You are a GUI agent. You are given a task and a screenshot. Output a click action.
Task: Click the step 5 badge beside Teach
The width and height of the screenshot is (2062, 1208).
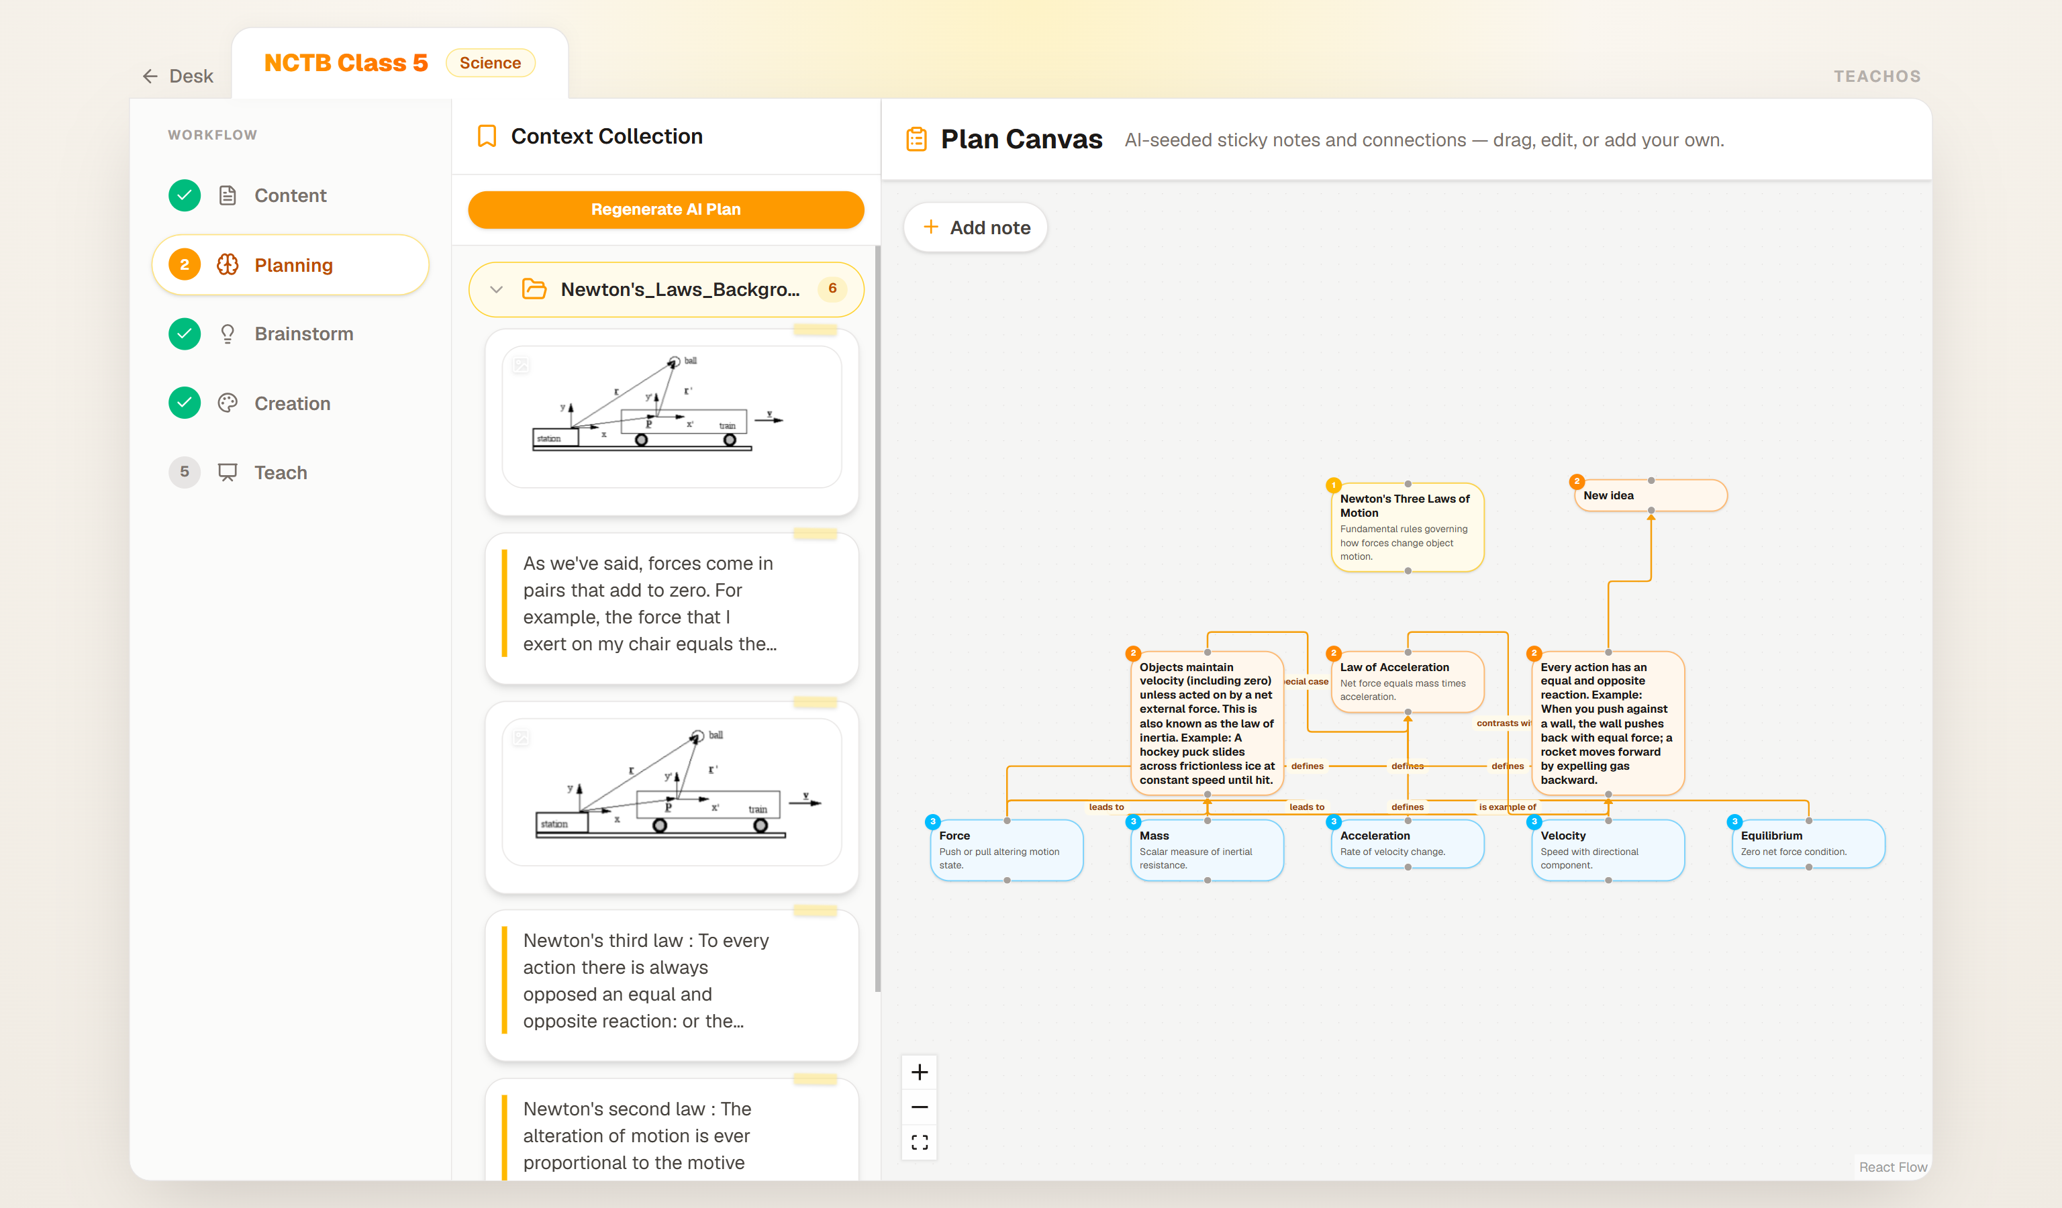click(x=184, y=472)
